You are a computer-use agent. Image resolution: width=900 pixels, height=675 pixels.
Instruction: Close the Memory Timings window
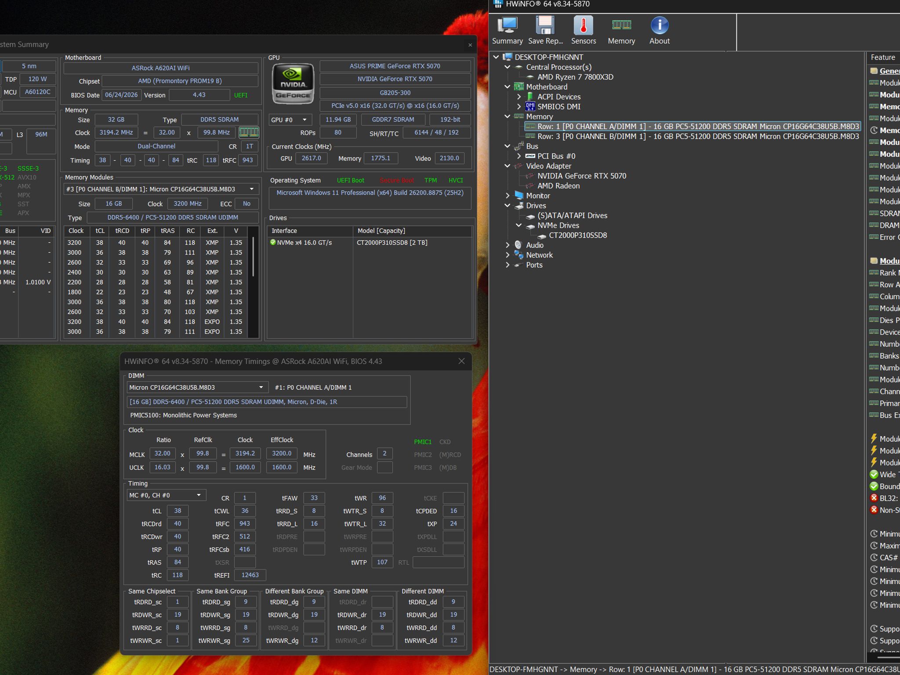point(461,361)
